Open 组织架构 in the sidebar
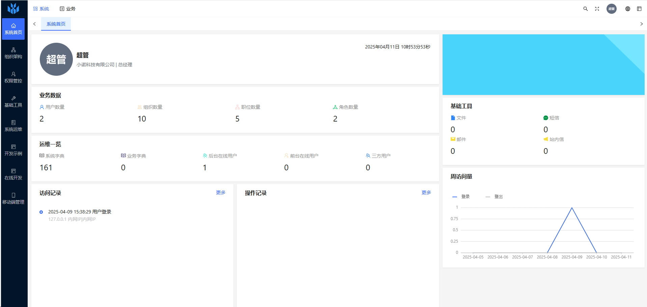 coord(13,53)
